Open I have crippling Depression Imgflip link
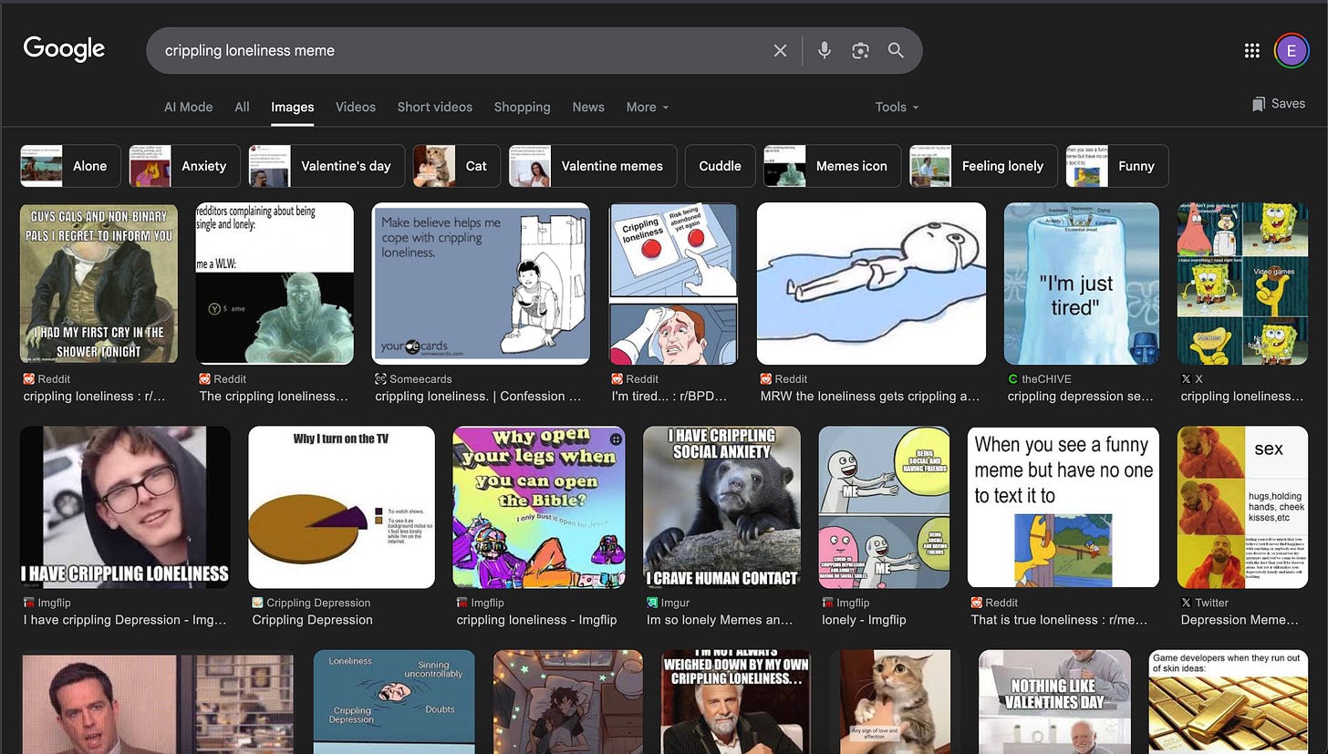This screenshot has width=1328, height=754. pos(125,620)
